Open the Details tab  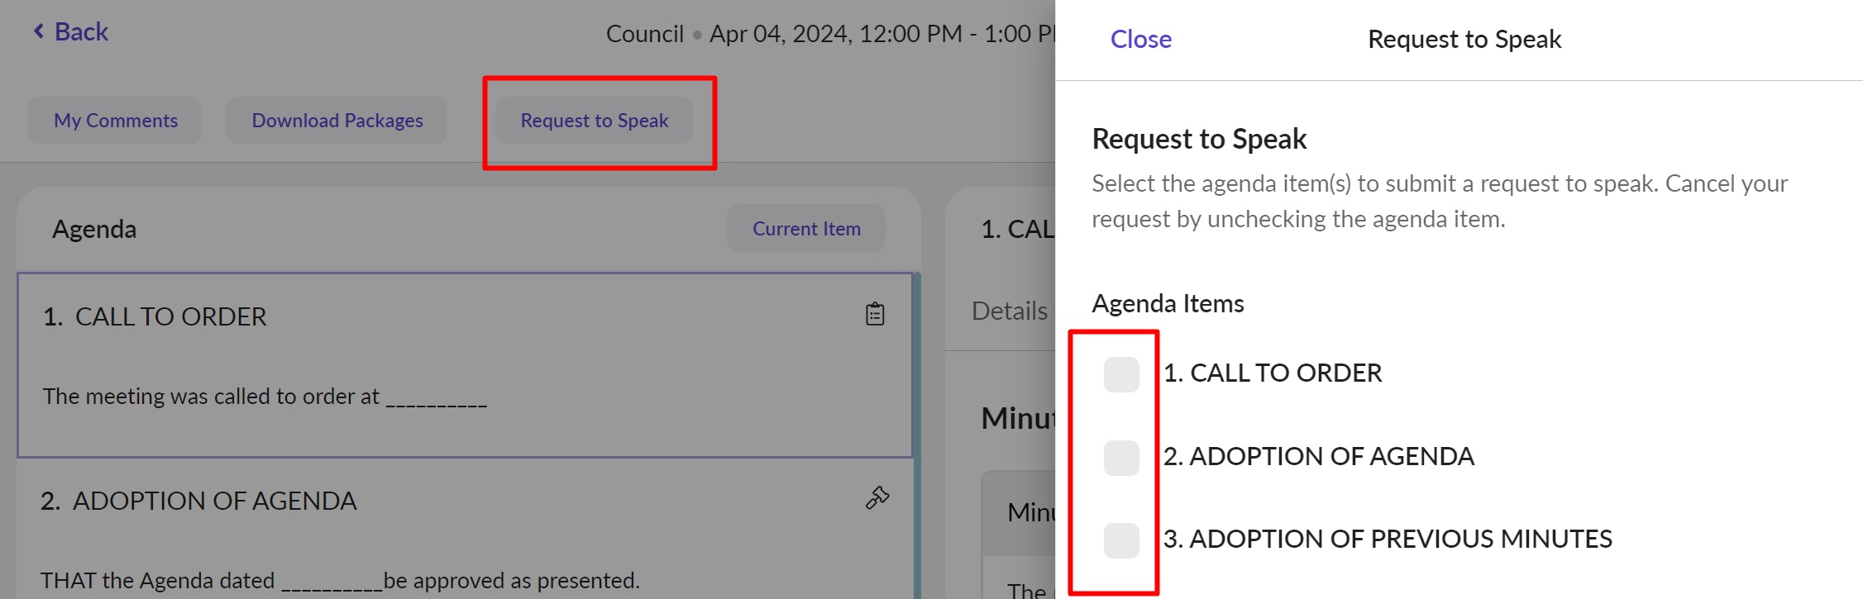pyautogui.click(x=1009, y=311)
